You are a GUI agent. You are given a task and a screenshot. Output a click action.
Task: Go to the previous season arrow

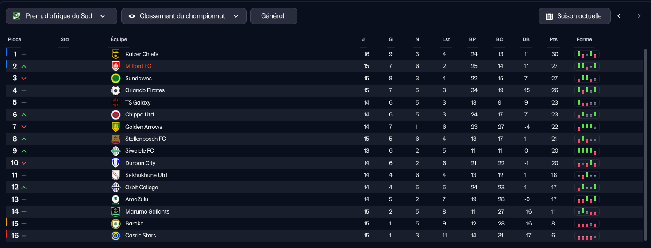point(619,16)
